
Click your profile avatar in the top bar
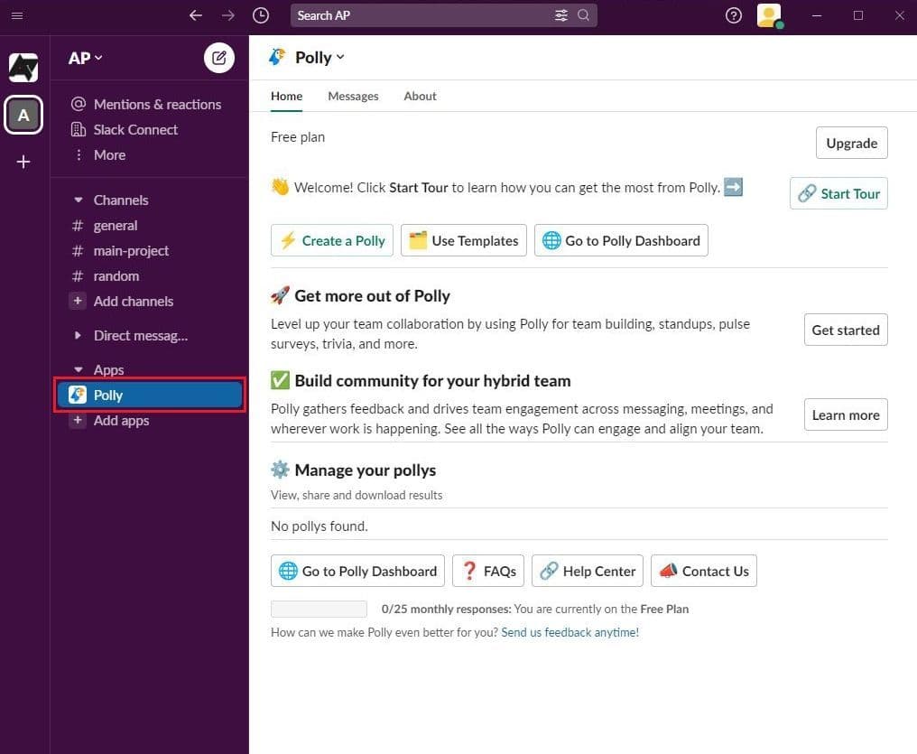[x=768, y=15]
